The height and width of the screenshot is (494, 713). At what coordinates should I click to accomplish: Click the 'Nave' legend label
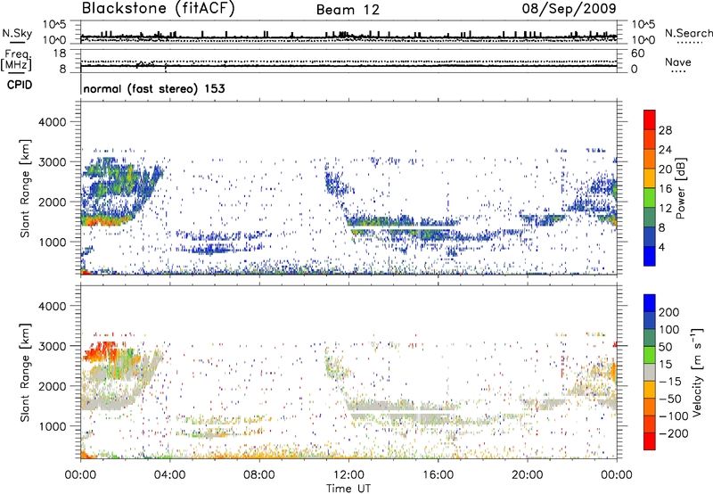pos(678,62)
